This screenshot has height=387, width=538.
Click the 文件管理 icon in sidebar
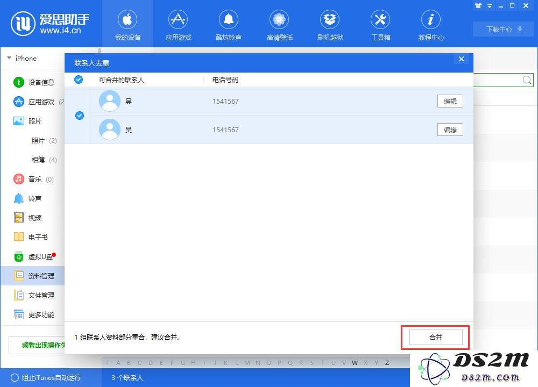(x=18, y=295)
